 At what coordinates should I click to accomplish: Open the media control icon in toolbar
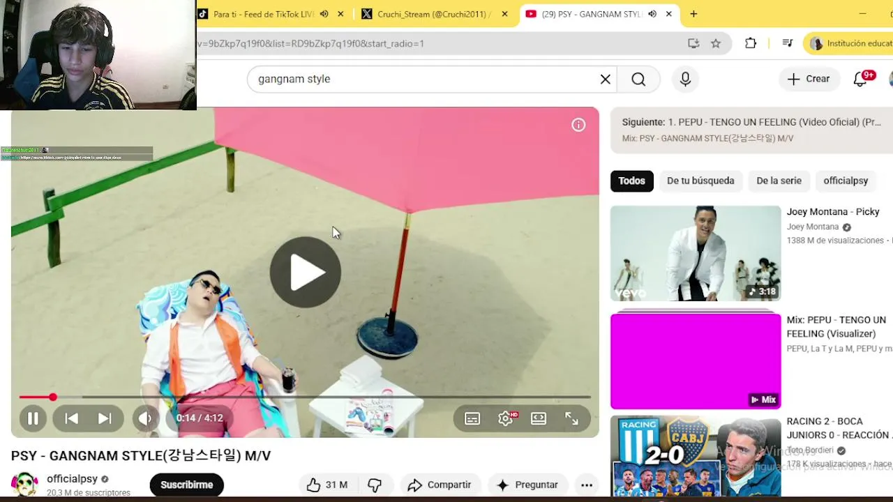tap(788, 43)
